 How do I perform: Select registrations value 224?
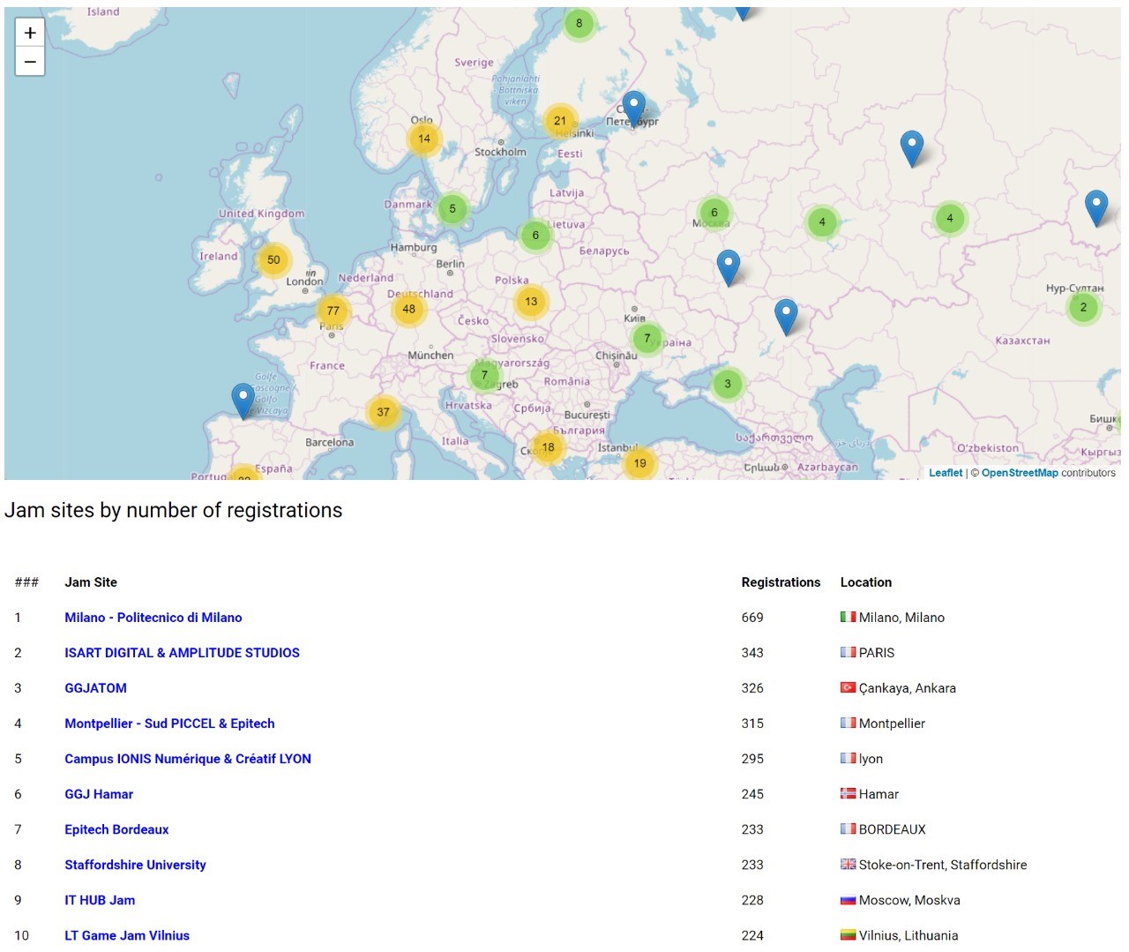tap(752, 935)
